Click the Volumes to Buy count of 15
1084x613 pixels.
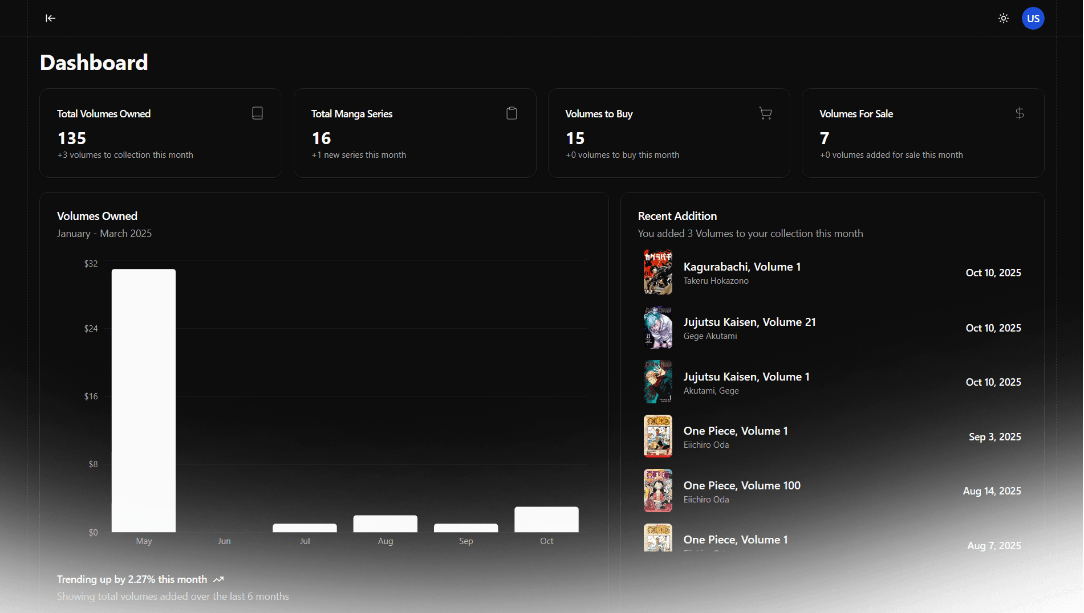(x=575, y=137)
